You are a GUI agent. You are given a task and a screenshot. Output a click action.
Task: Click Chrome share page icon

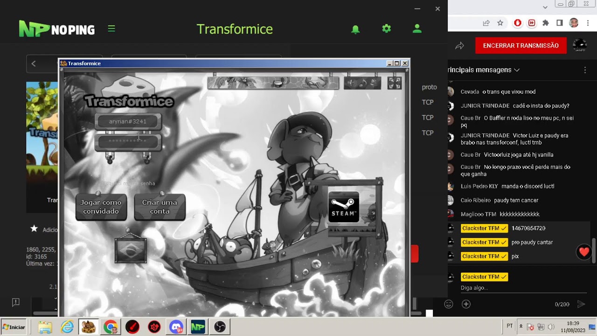point(486,23)
